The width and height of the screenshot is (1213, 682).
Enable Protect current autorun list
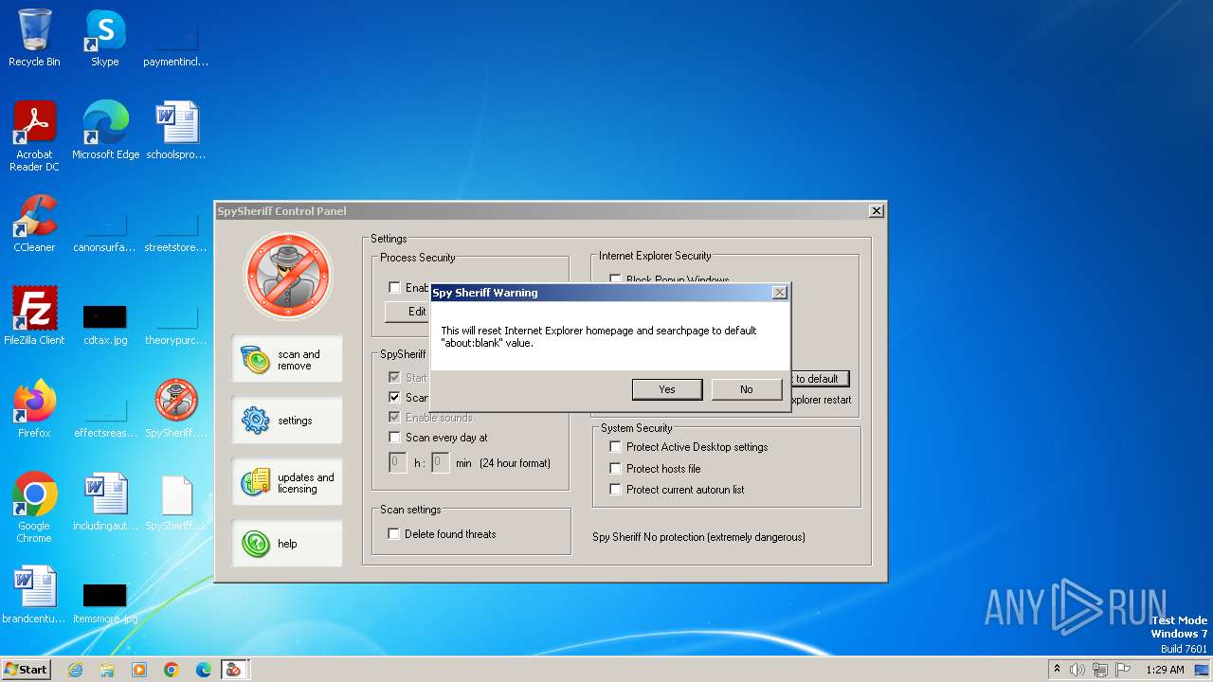616,490
